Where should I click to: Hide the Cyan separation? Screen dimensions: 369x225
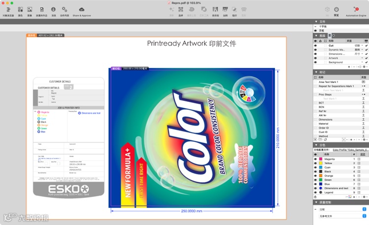point(315,167)
